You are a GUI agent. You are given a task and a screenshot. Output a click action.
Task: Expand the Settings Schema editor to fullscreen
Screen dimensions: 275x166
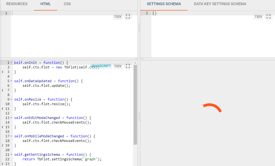[x=268, y=16]
